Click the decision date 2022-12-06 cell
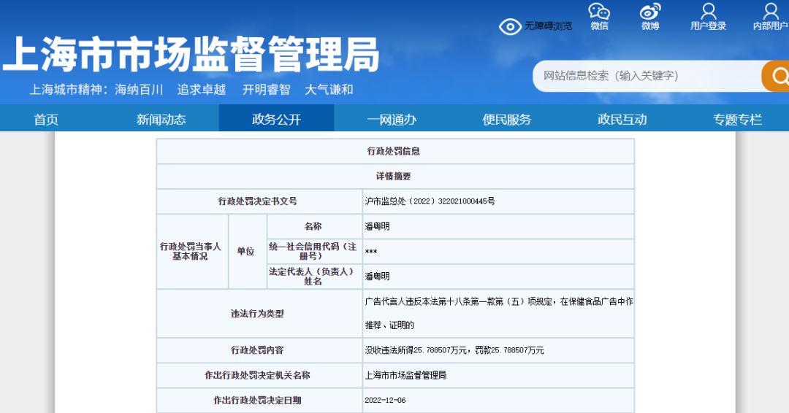 coord(385,401)
